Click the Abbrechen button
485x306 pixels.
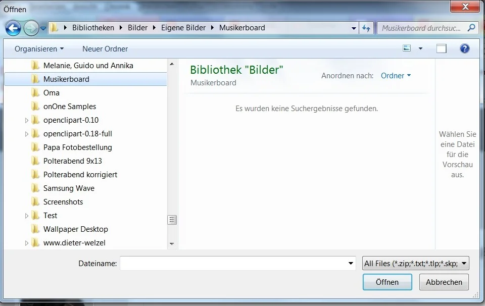444,282
